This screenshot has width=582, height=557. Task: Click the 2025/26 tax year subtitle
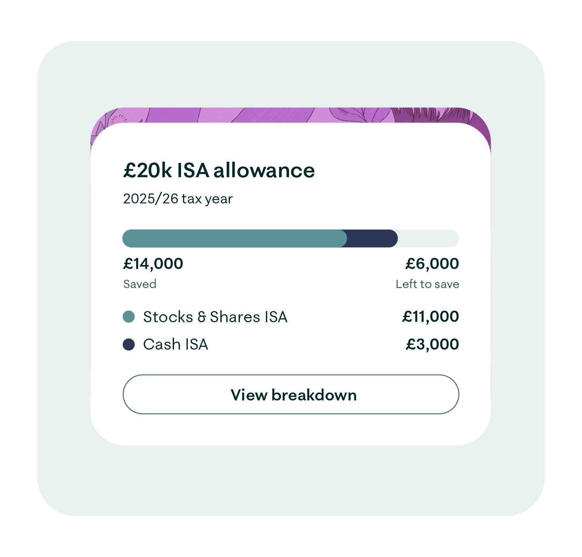[x=178, y=199]
